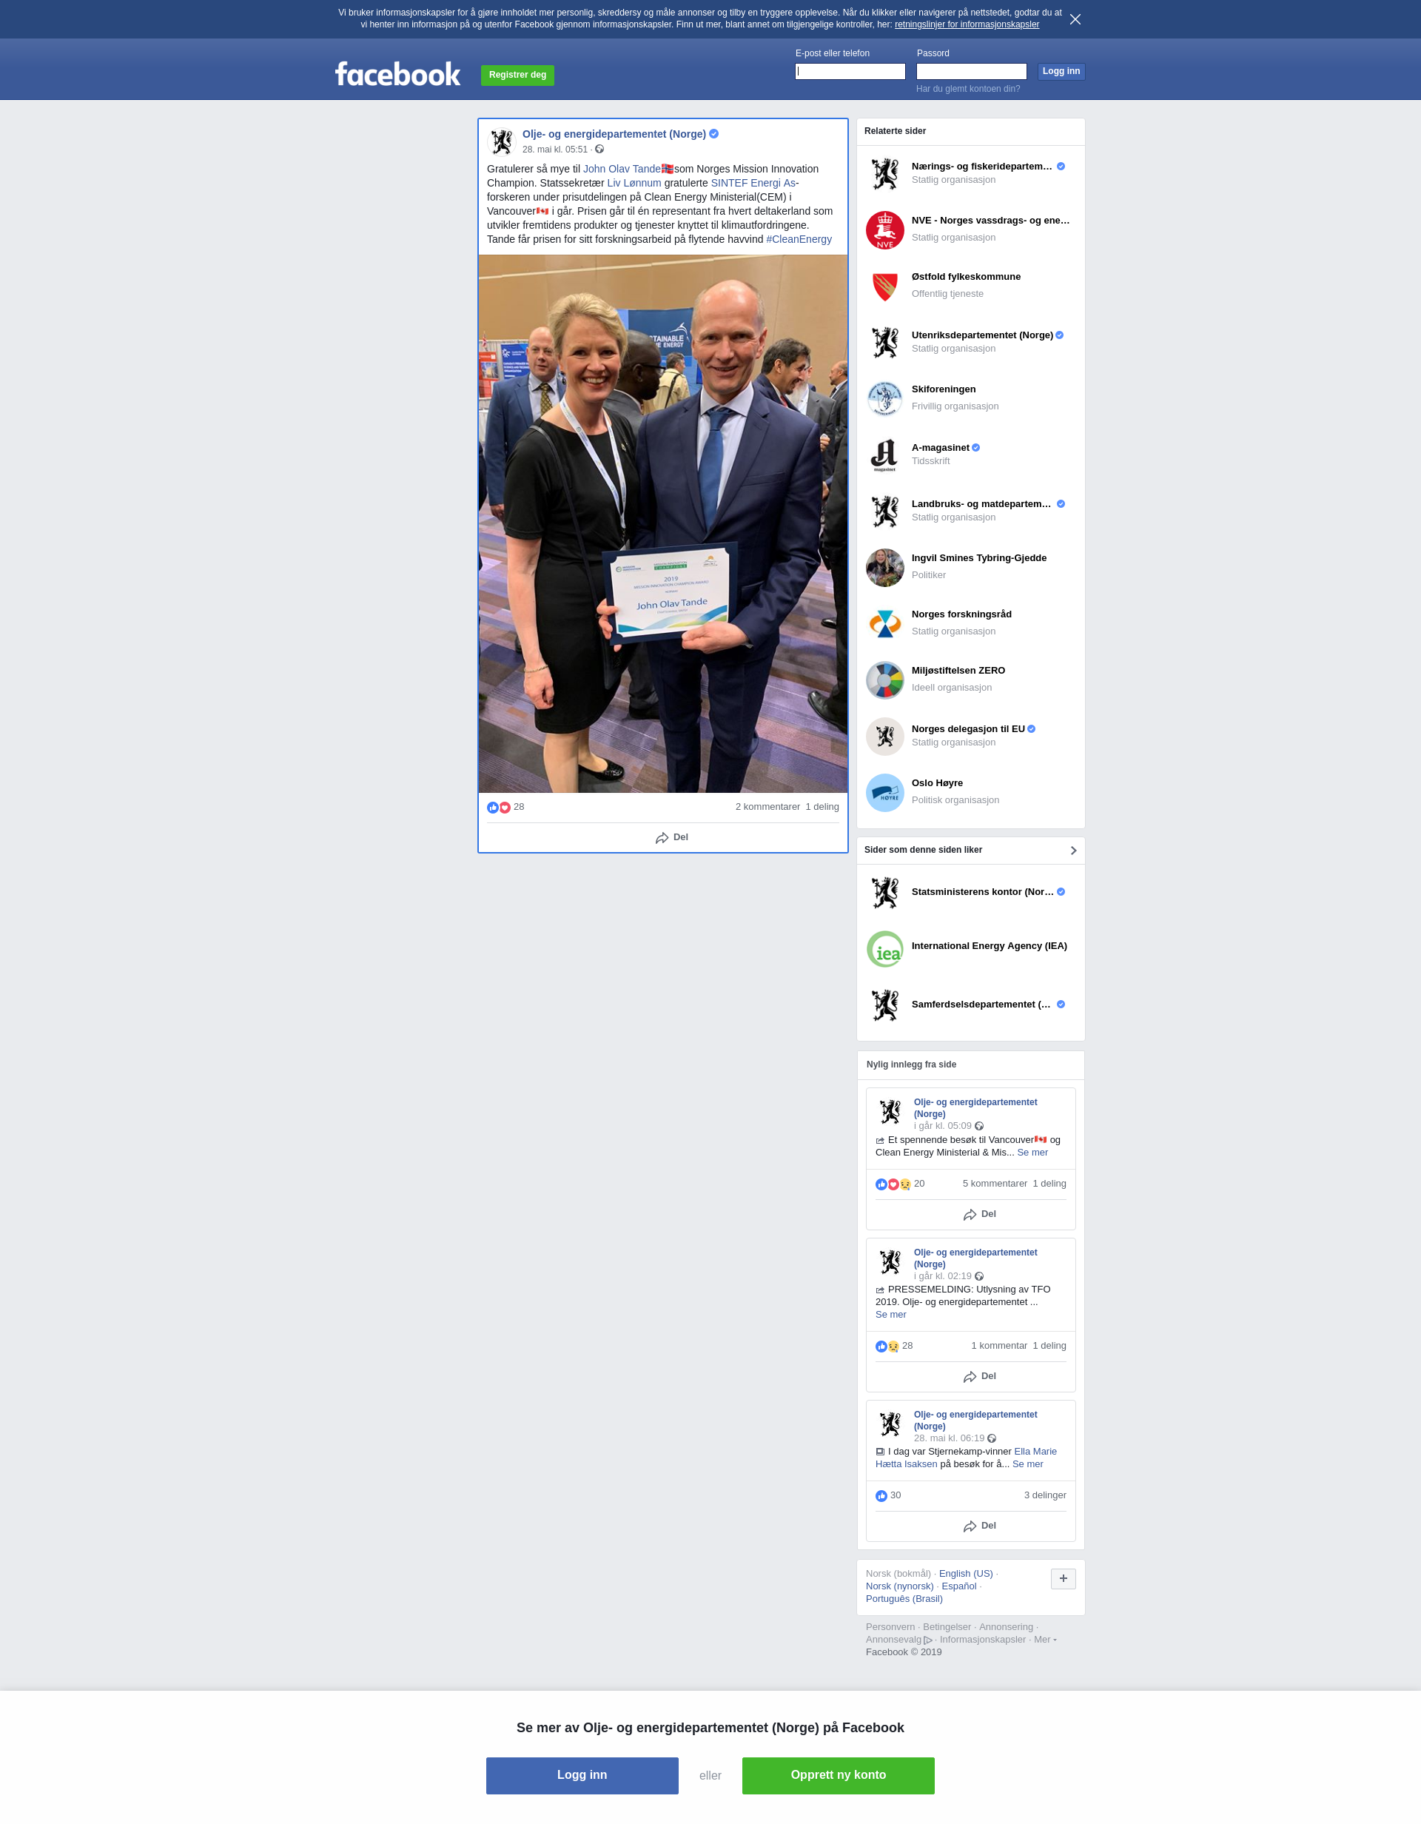Click the 'Opprett ny konto' green button
Screen dimensions: 1421x1824
[839, 1774]
